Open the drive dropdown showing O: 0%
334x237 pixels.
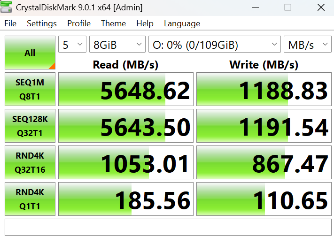click(215, 44)
